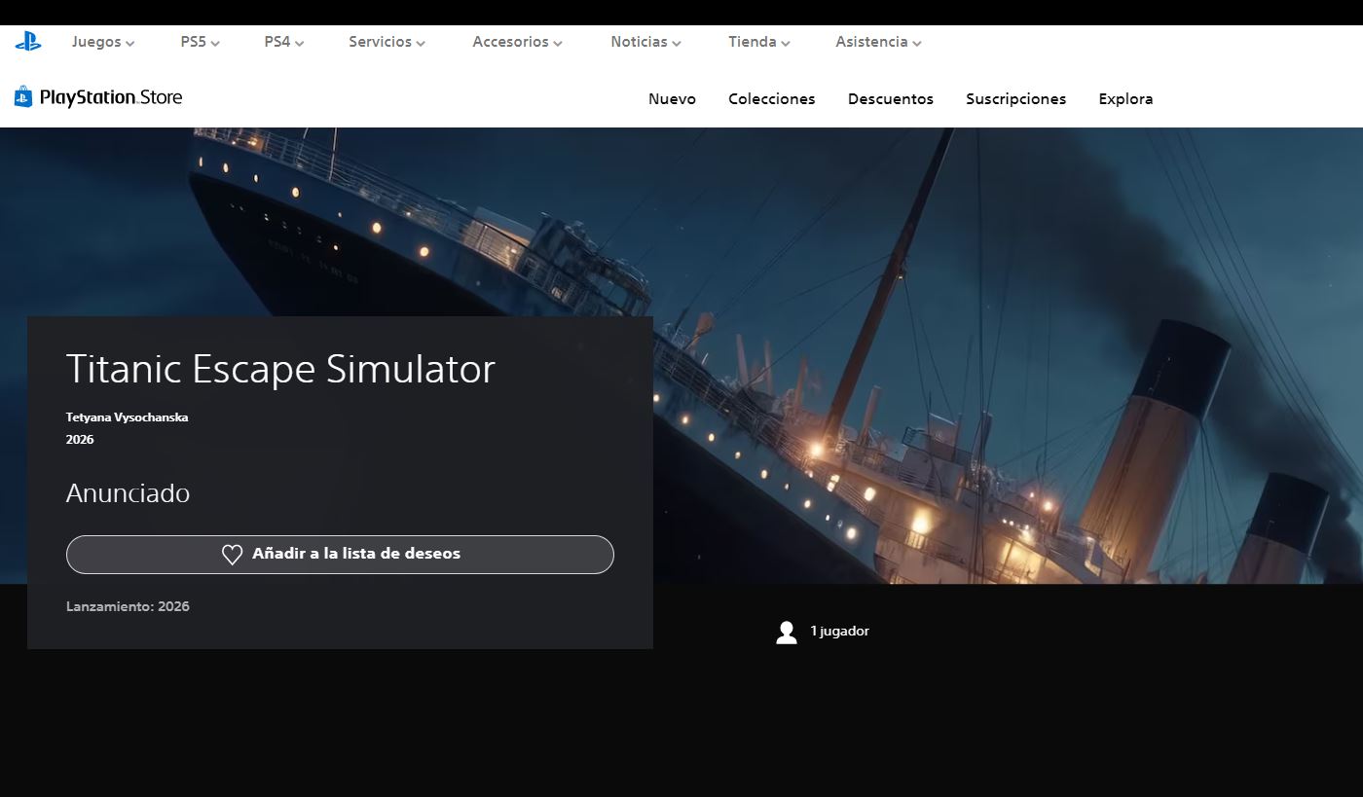This screenshot has width=1363, height=797.
Task: Click the Titanic Escape Simulator title
Action: 280,370
